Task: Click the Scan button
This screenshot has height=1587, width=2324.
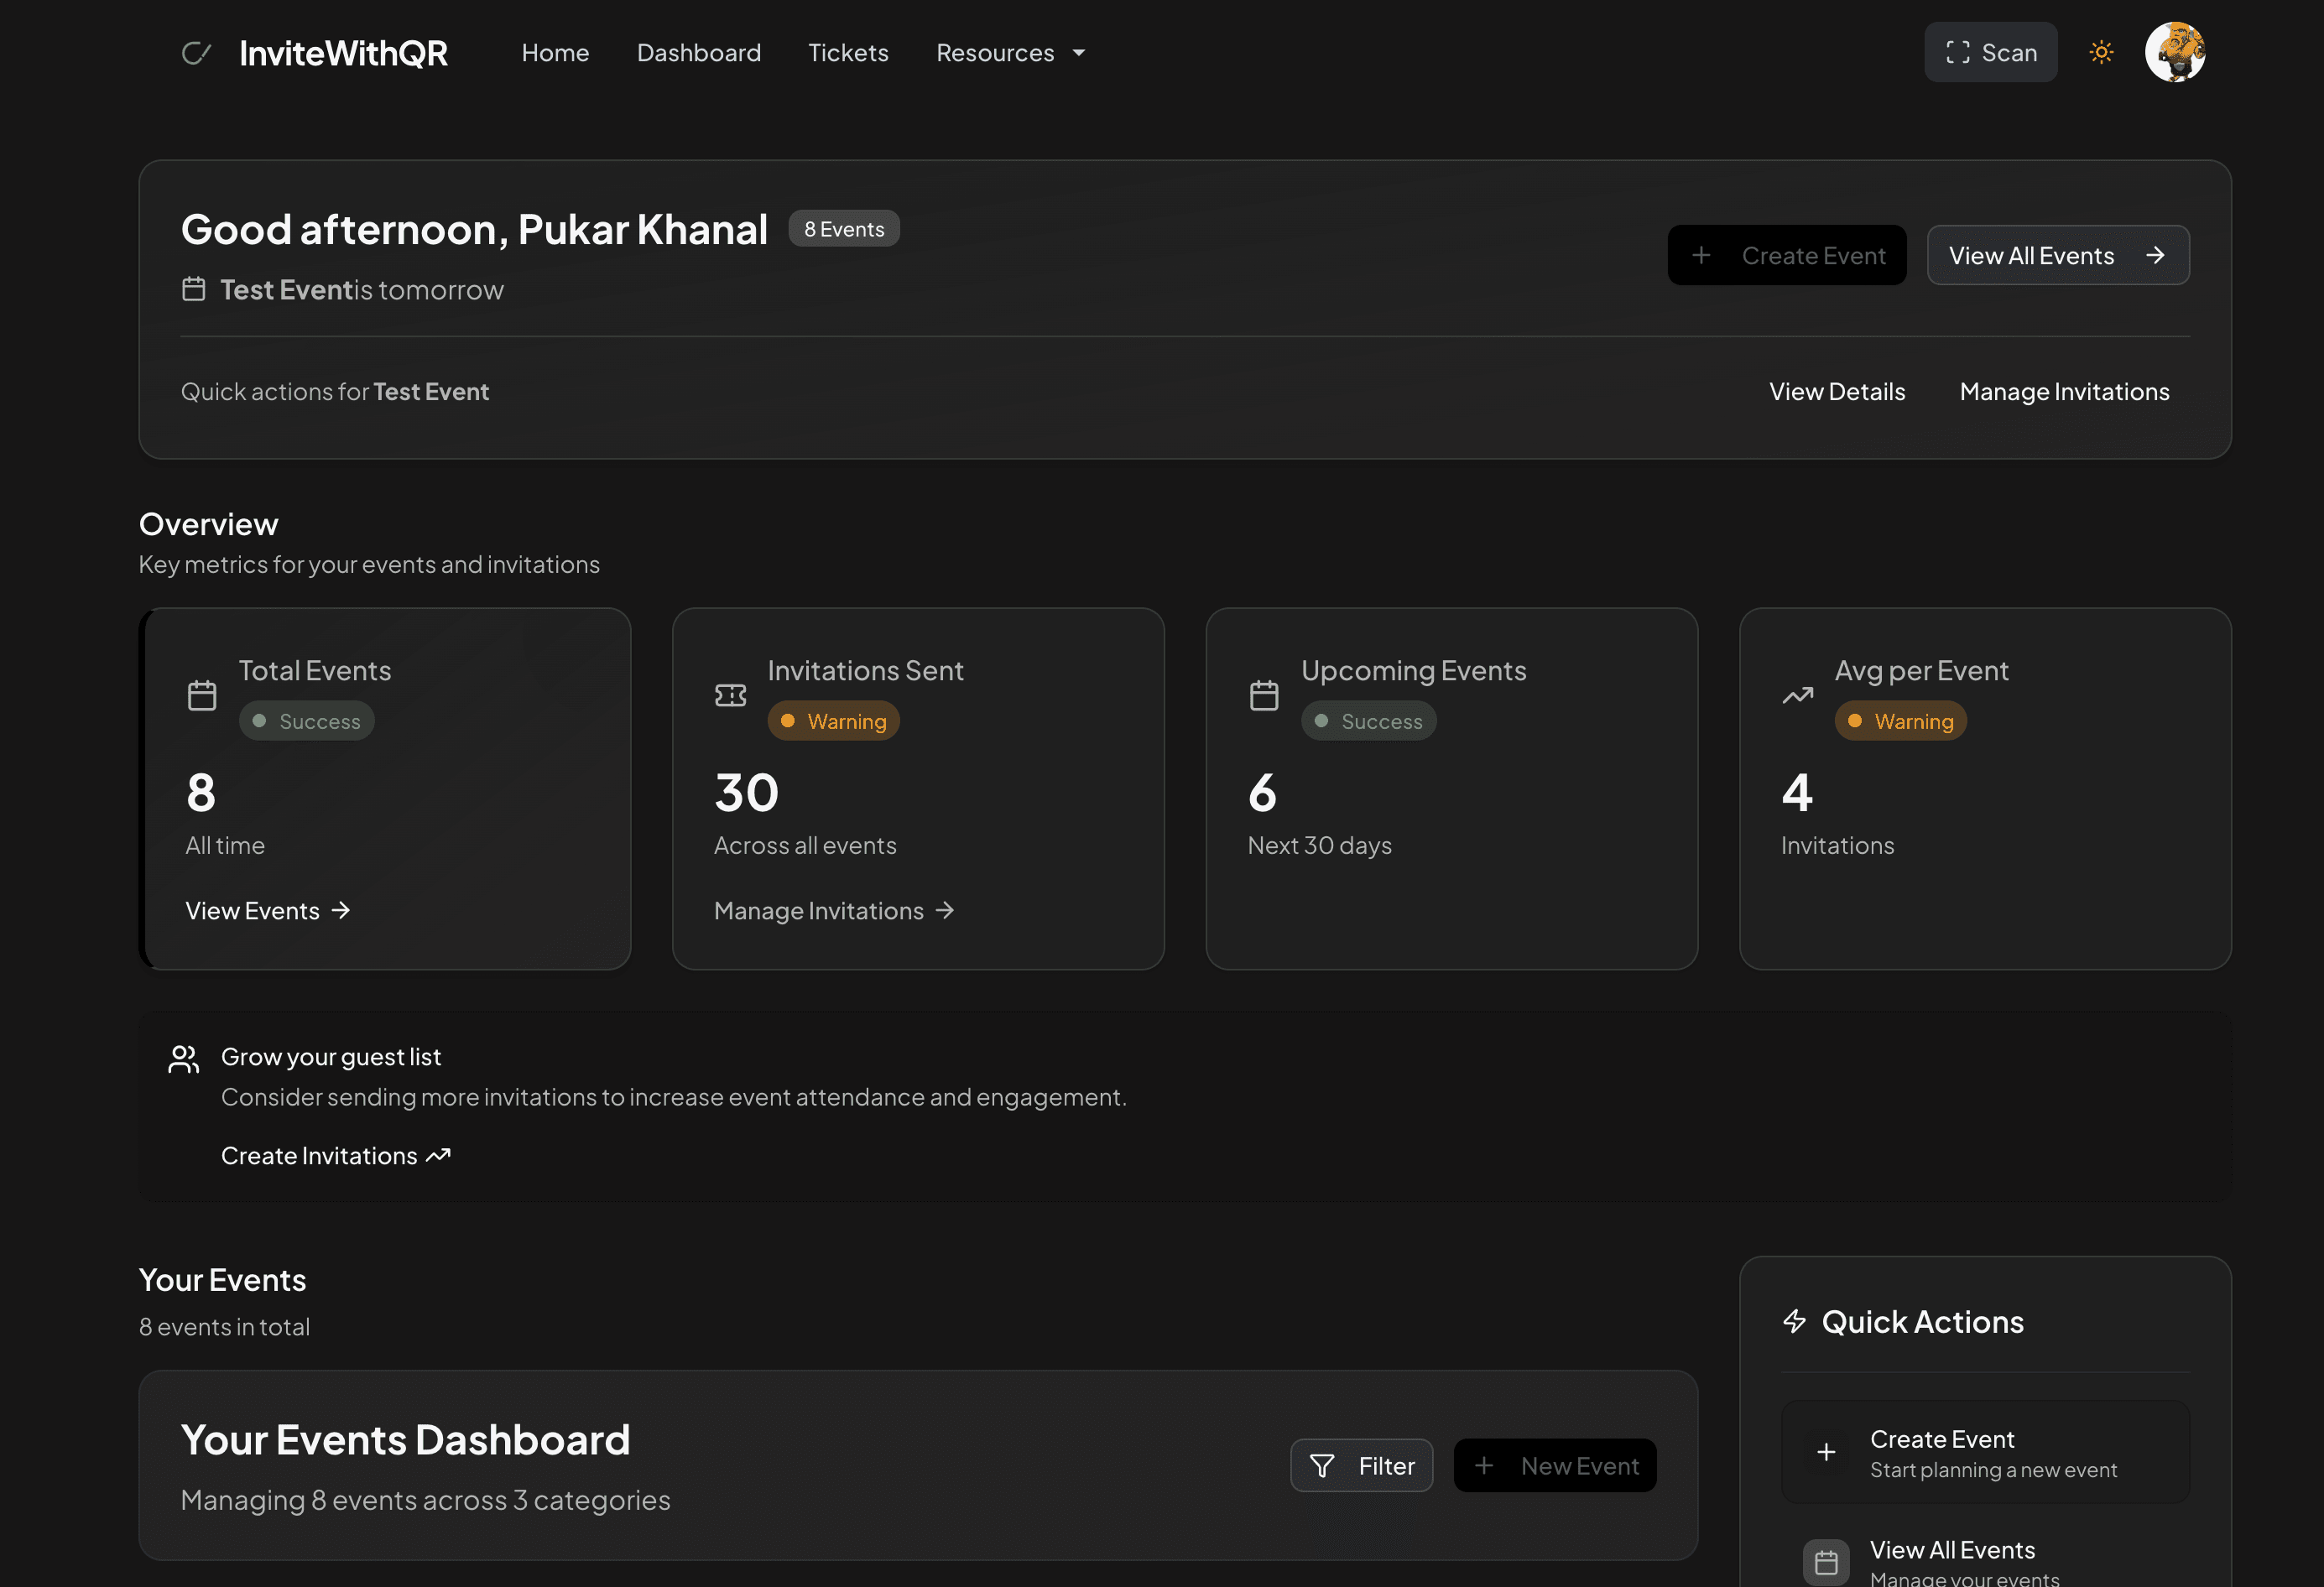Action: [1990, 52]
